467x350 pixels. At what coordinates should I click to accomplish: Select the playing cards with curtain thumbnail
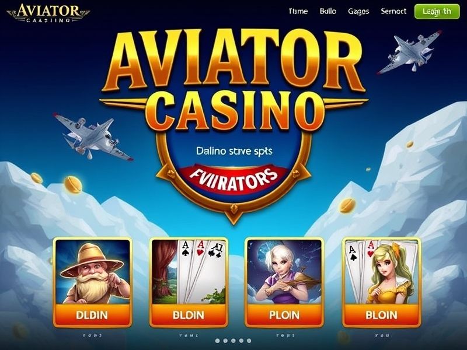(x=189, y=272)
